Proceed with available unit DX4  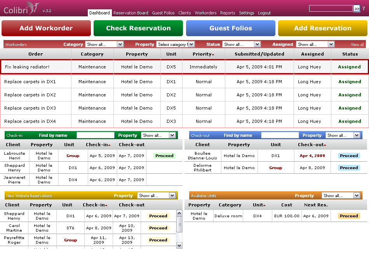349,216
